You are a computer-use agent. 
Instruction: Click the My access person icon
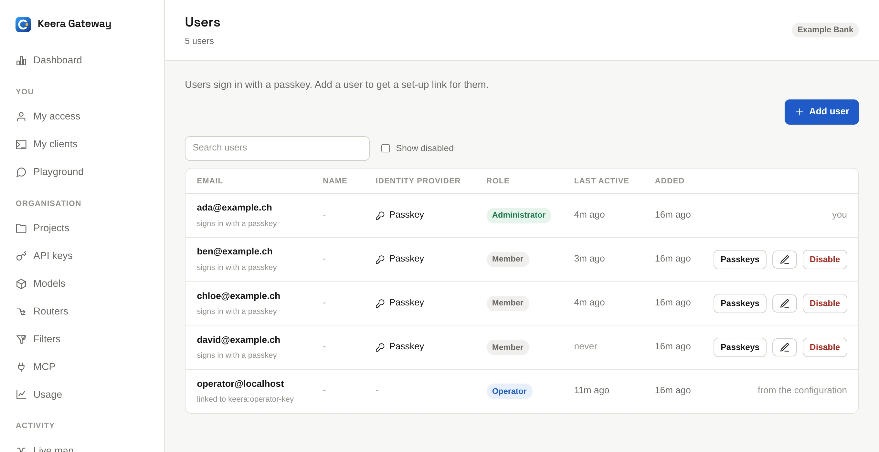(21, 117)
